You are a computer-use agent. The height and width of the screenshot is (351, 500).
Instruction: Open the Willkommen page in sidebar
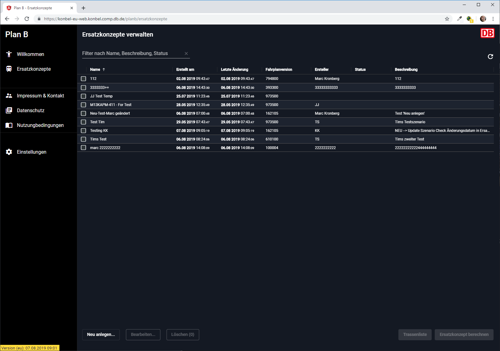click(30, 54)
